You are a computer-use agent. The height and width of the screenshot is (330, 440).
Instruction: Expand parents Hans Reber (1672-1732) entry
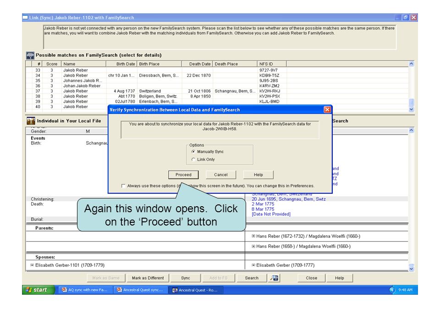[x=253, y=236]
